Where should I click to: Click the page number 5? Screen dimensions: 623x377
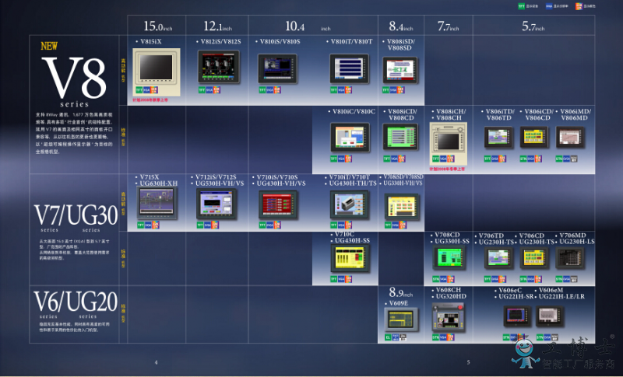click(468, 362)
